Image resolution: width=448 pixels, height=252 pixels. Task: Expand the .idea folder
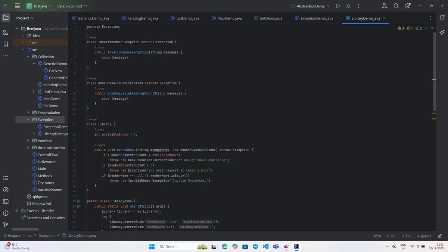22,36
